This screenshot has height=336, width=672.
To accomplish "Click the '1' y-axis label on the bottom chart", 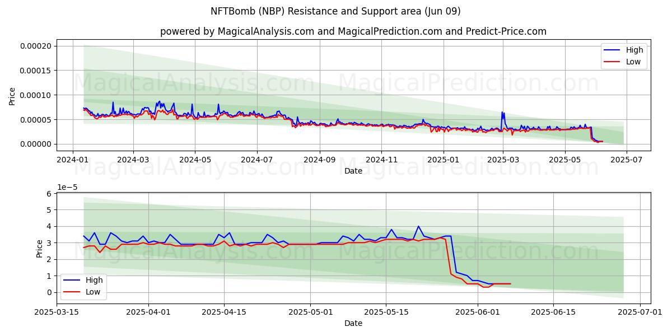I will (49, 276).
